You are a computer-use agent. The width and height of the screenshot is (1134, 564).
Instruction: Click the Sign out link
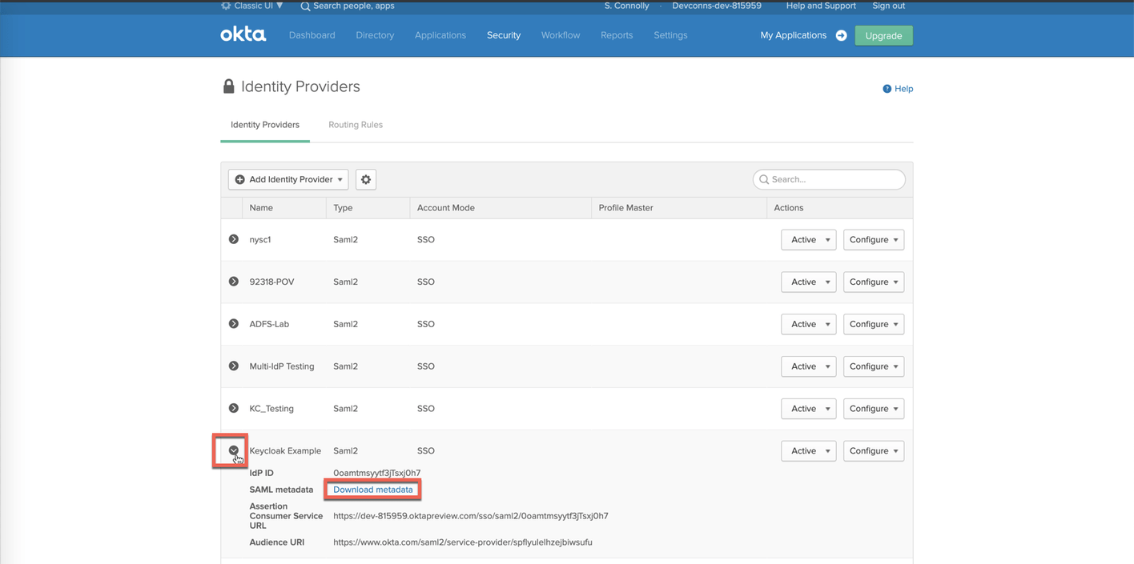888,6
